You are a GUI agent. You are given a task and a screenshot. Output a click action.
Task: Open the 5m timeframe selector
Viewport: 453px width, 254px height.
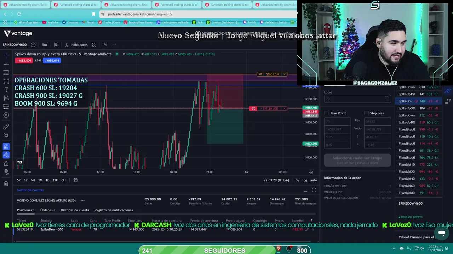44,45
